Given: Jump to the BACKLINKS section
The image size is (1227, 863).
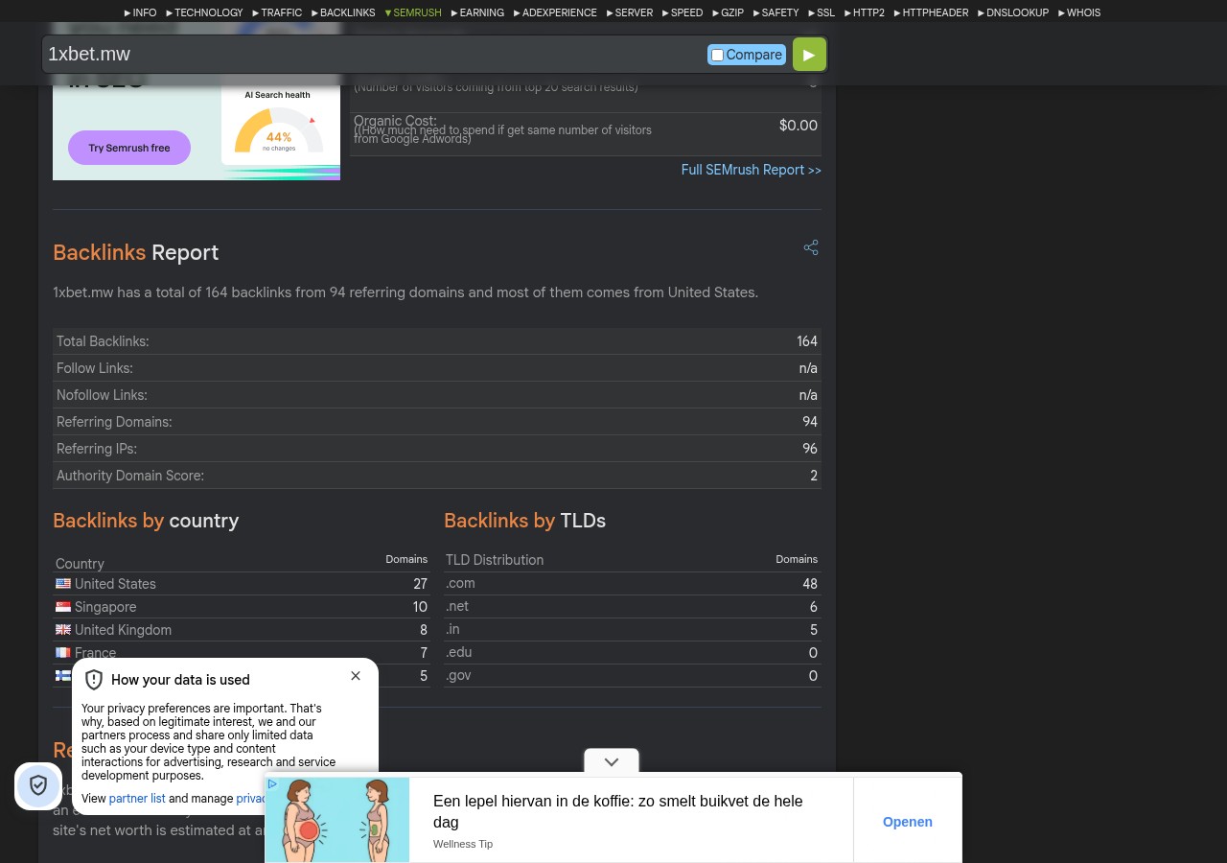Looking at the screenshot, I should click(343, 13).
